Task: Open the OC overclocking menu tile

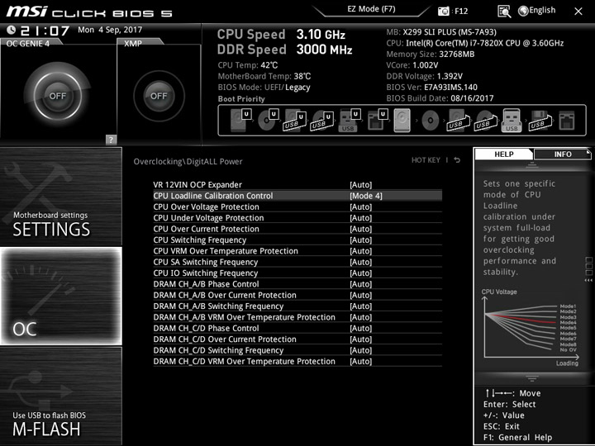Action: click(x=61, y=297)
